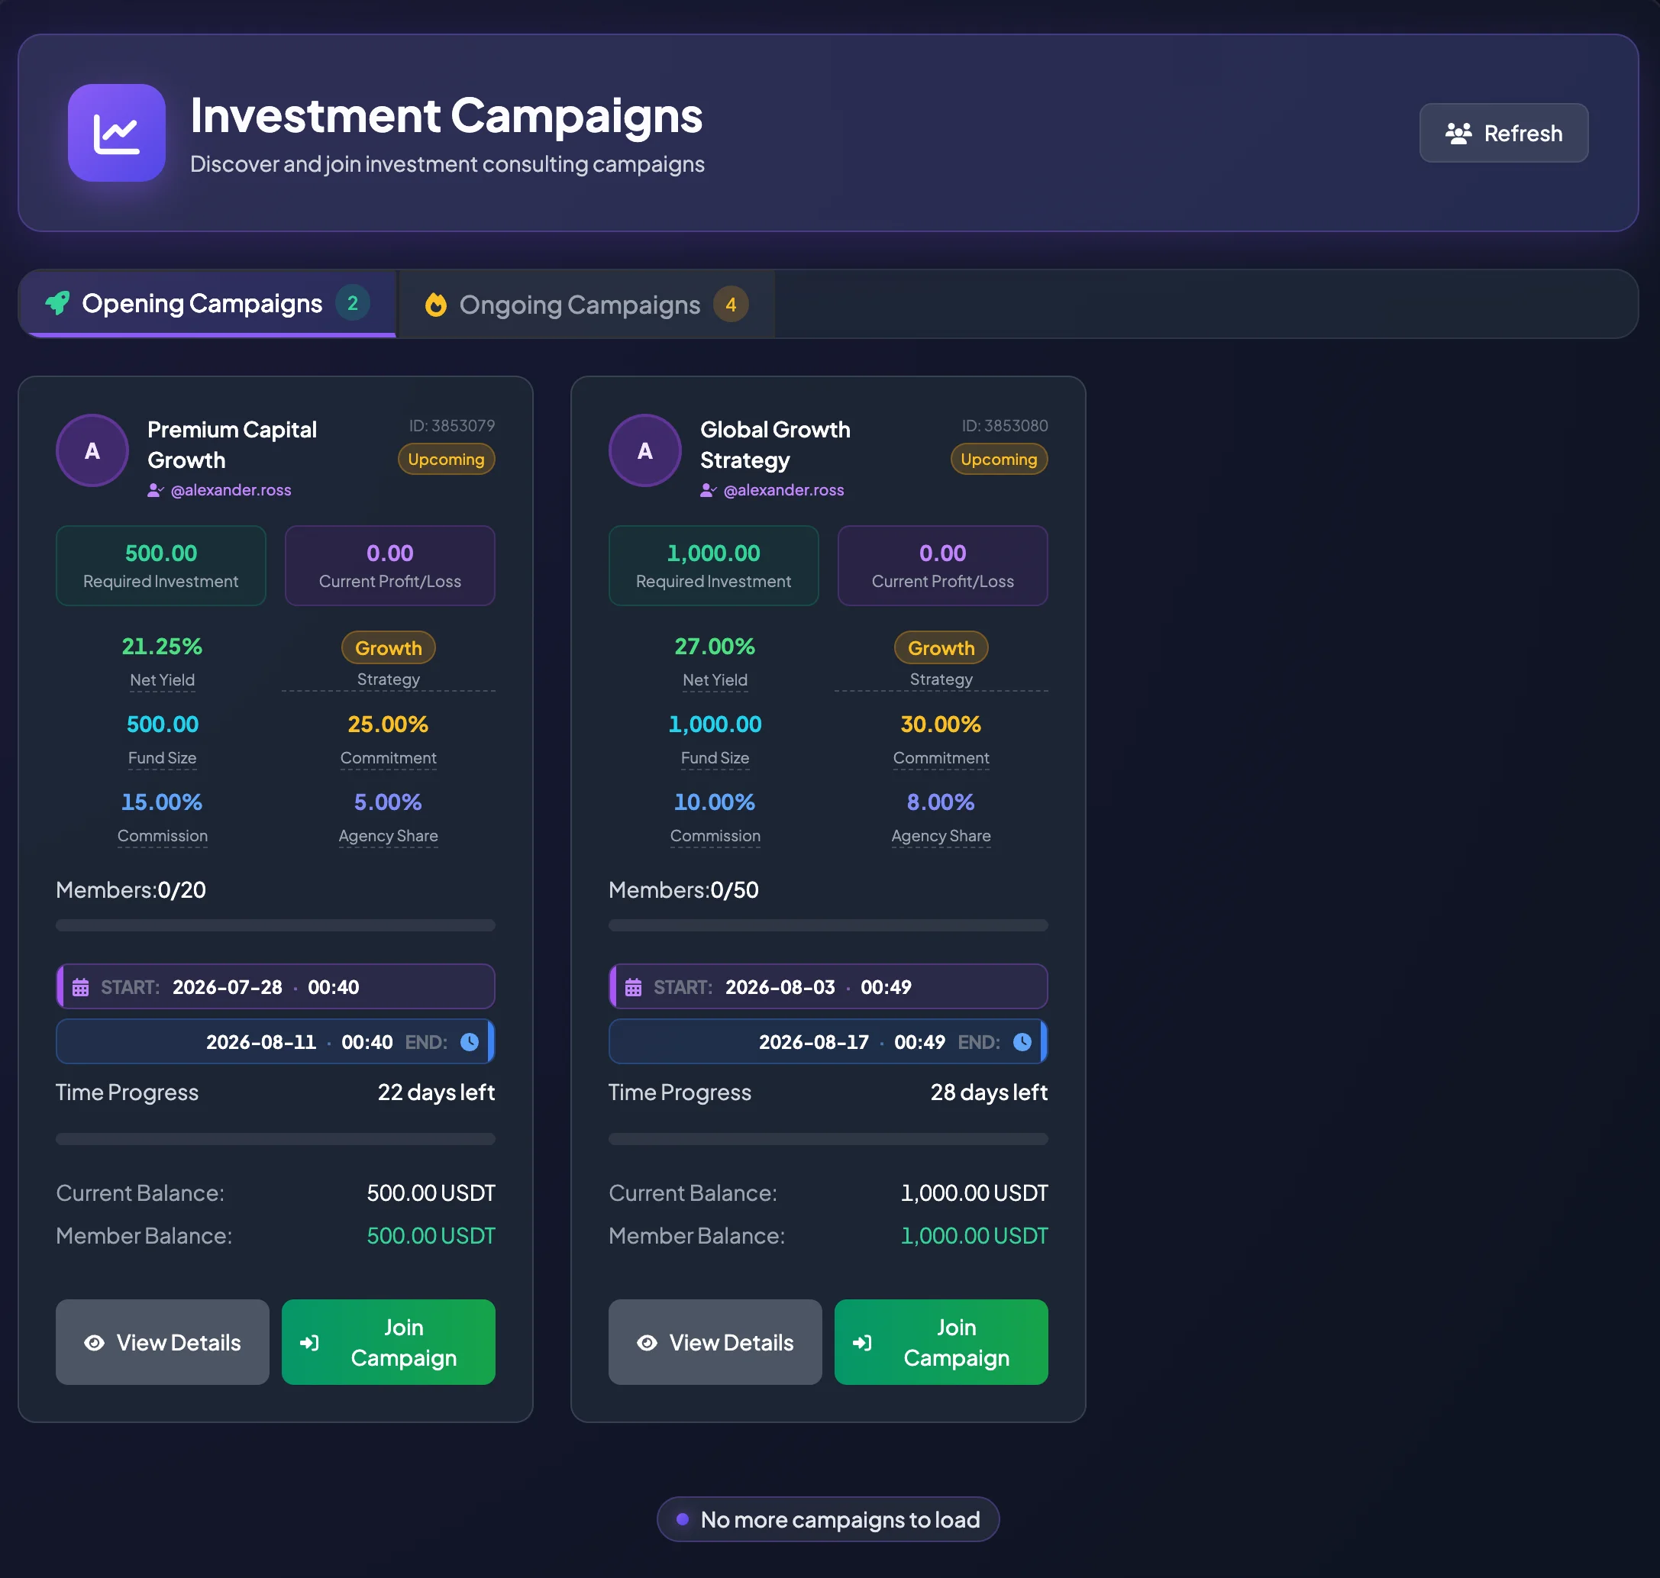Open @alexander.ross link on Global Growth card

point(784,489)
